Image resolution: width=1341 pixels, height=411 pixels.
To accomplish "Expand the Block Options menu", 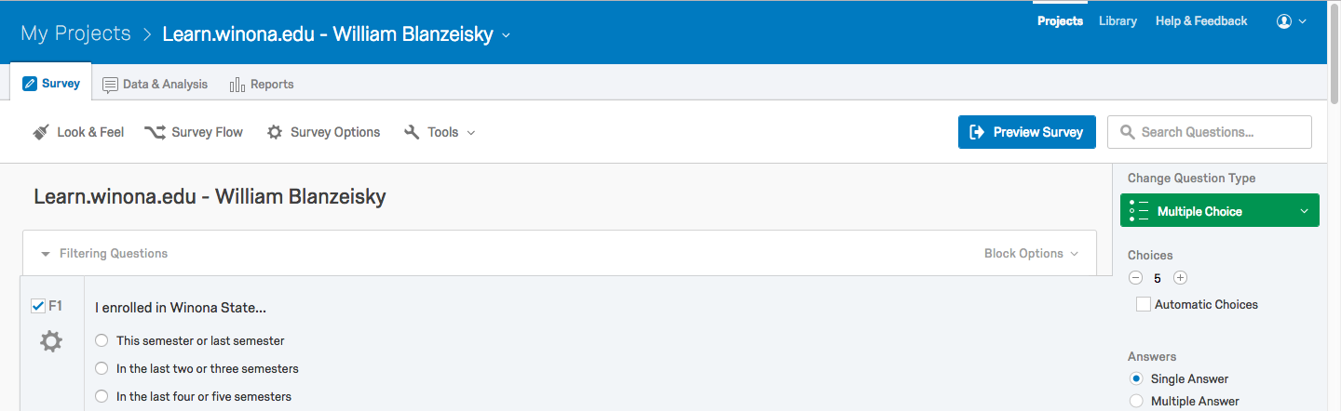I will coord(1031,253).
